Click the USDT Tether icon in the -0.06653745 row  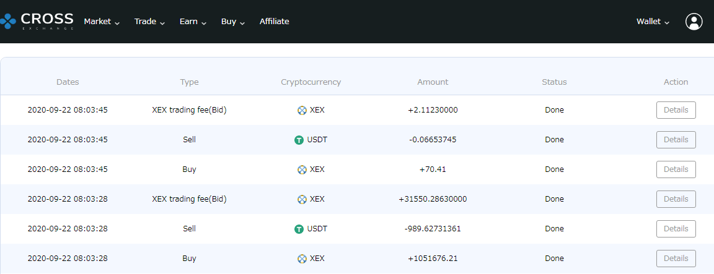[x=299, y=140]
